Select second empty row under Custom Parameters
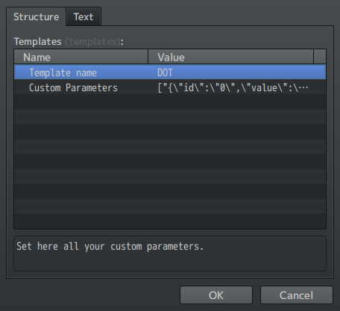340x311 pixels. tap(170, 117)
